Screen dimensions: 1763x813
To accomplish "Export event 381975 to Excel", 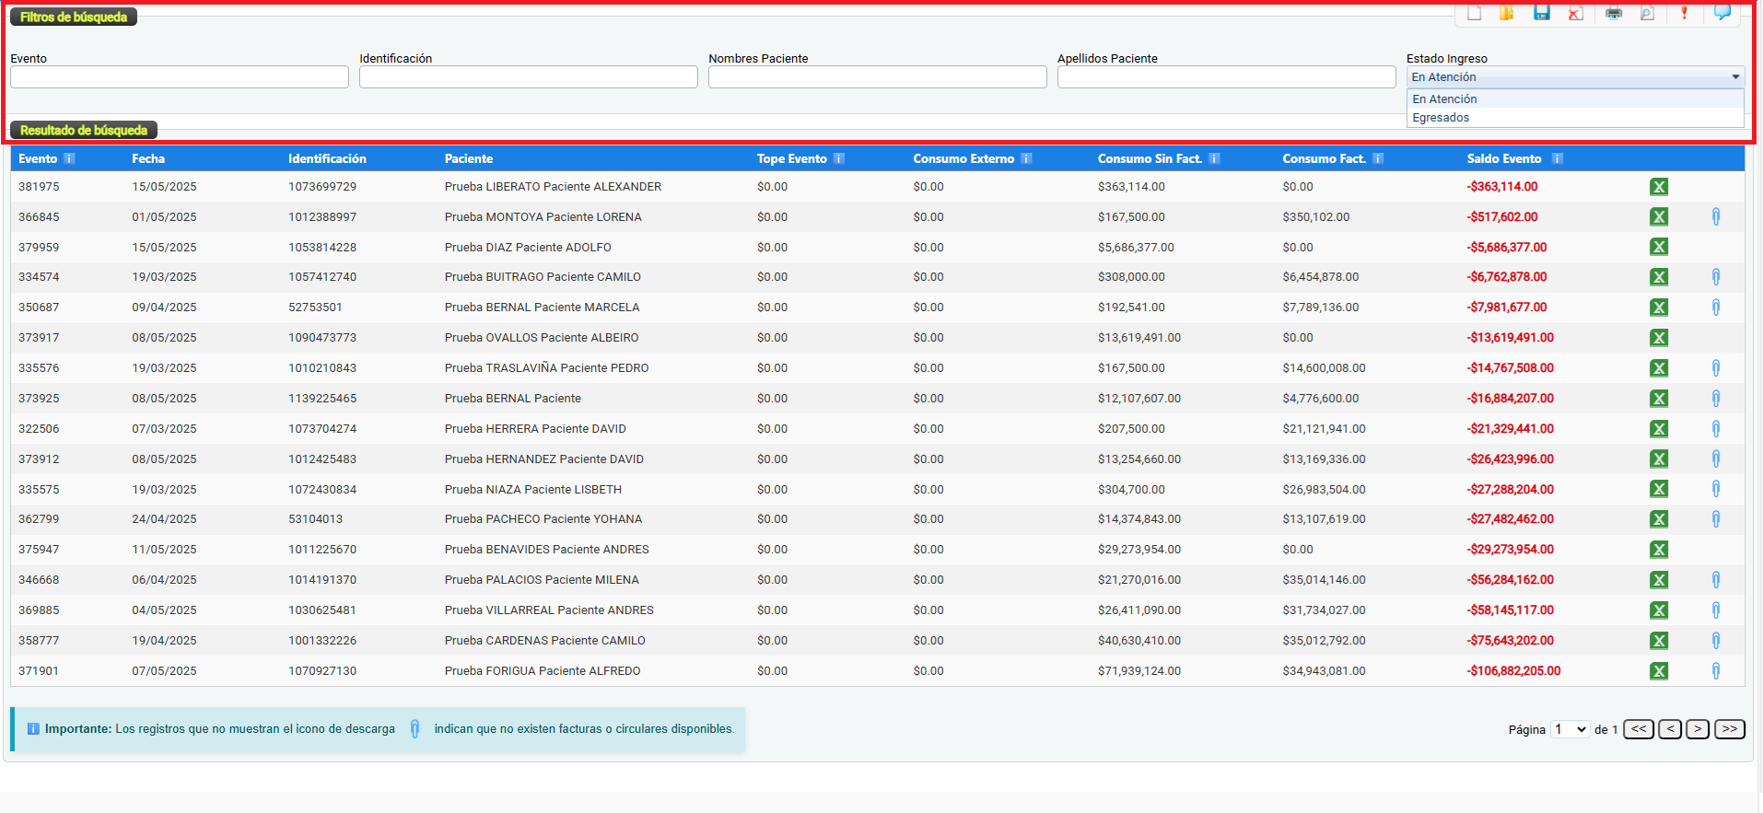I will [x=1659, y=187].
